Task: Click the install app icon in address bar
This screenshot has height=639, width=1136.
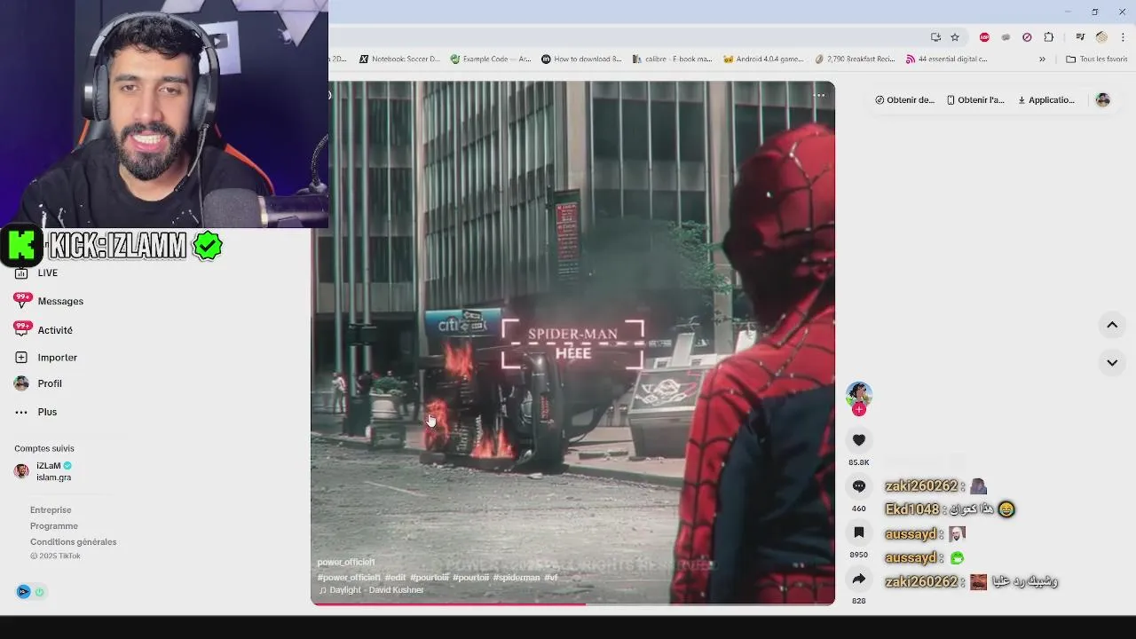Action: pos(935,37)
